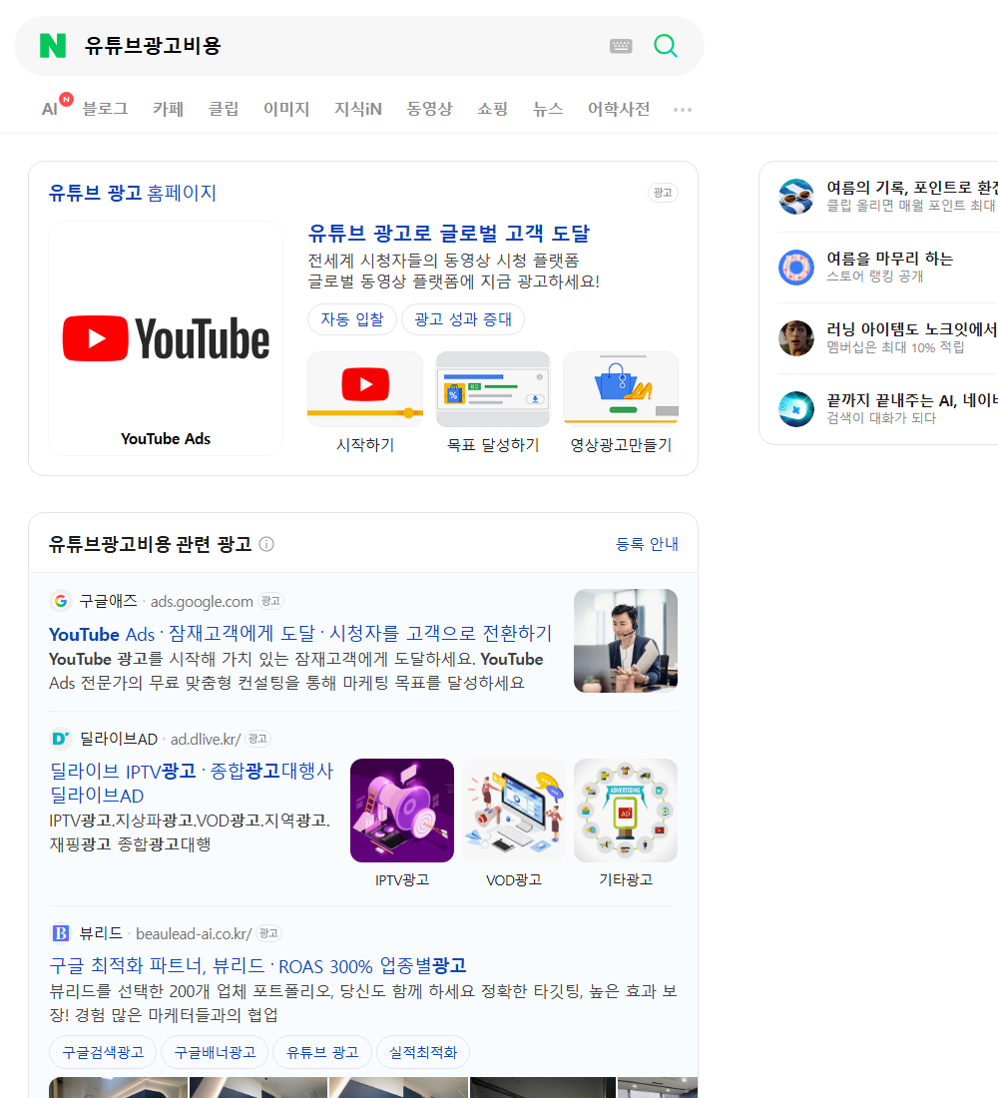Viewport: 998px width, 1098px height.
Task: Open the 여름을 마무리 하는 sidebar headline
Action: pos(889,259)
